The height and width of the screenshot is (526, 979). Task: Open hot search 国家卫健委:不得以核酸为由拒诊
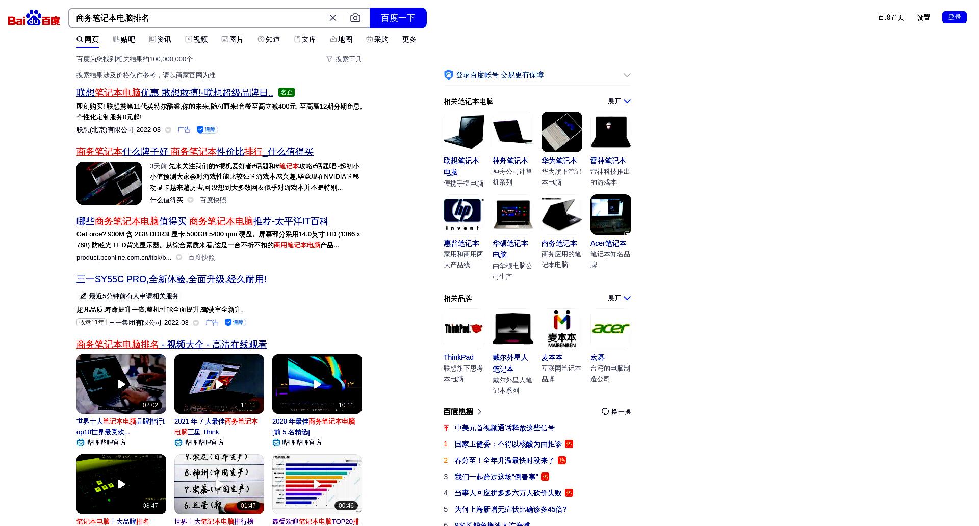pos(508,444)
